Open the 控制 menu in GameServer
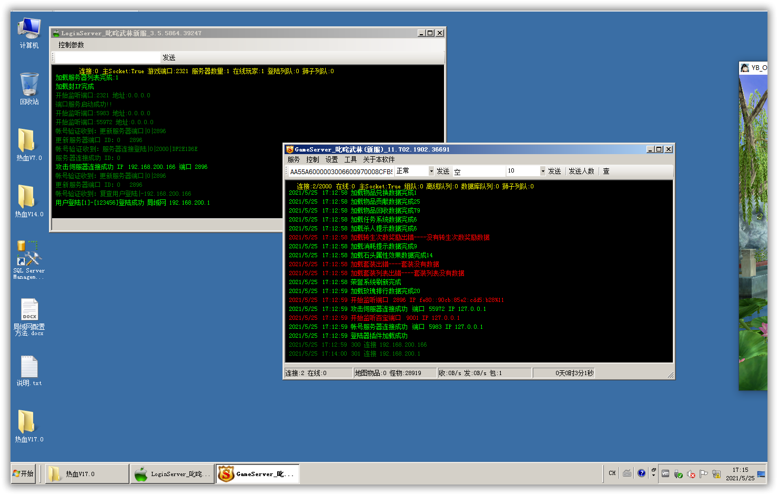Image resolution: width=778 pixels, height=495 pixels. point(312,159)
